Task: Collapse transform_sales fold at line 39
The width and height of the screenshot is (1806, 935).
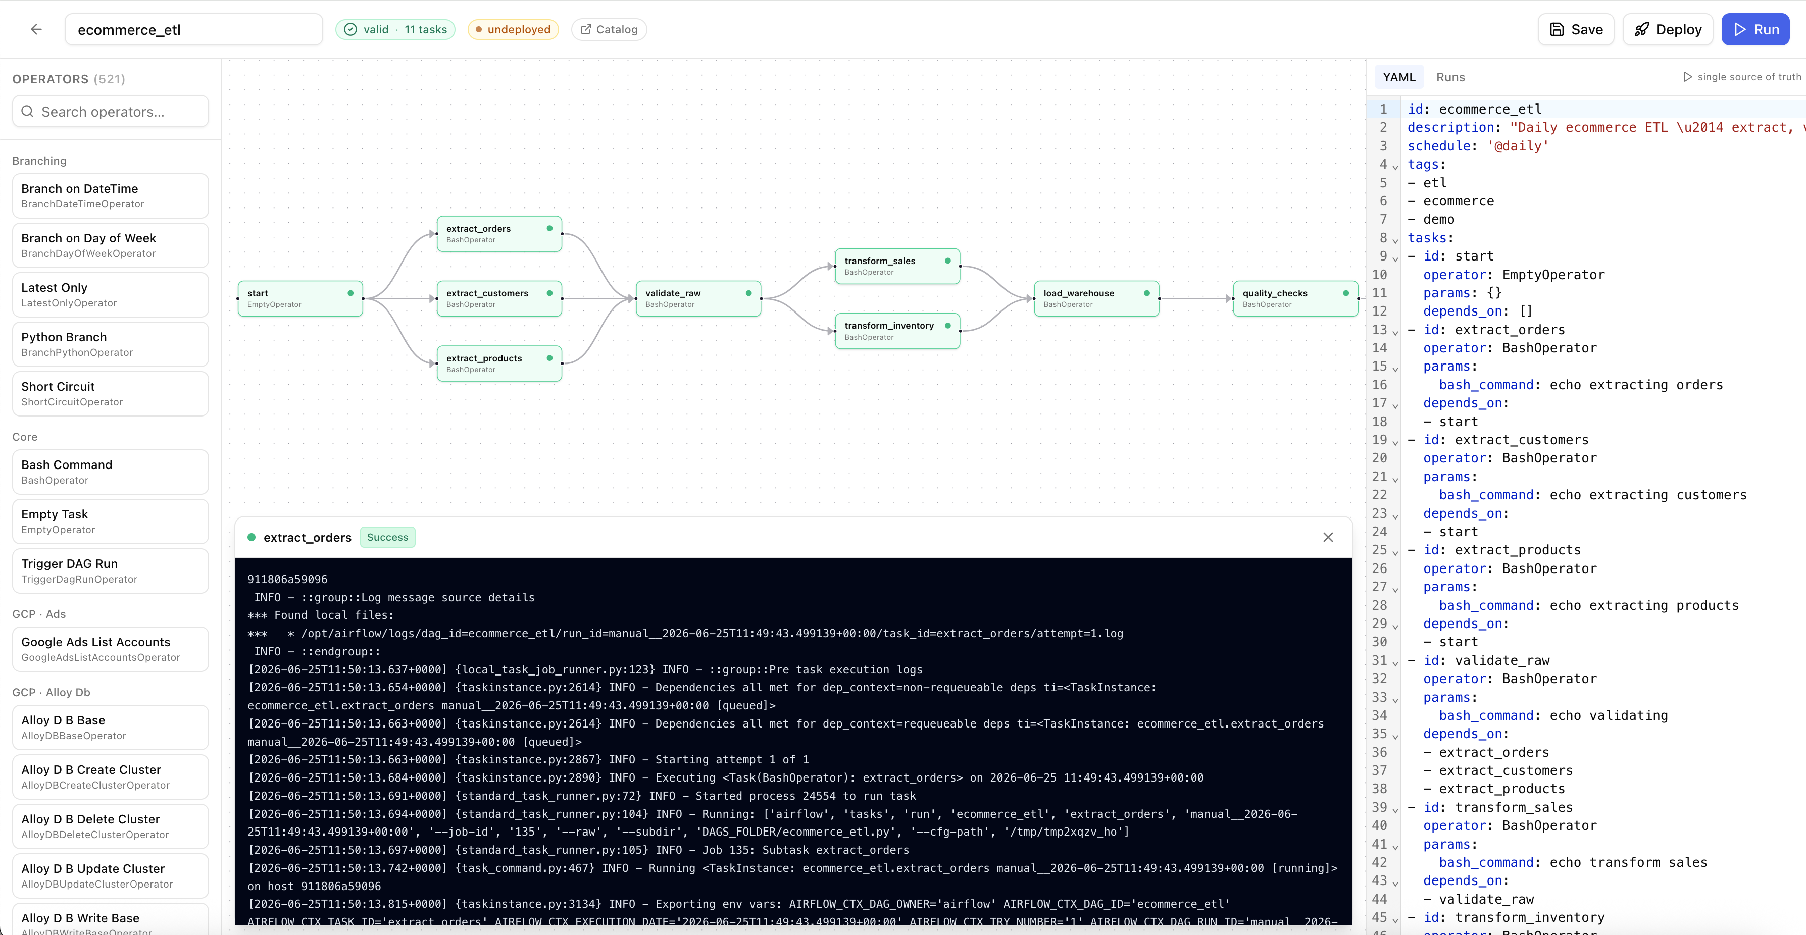Action: (x=1395, y=809)
